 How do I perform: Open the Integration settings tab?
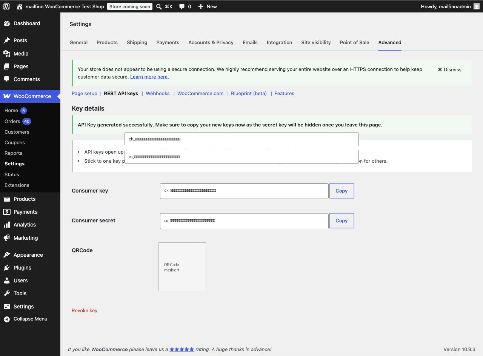tap(280, 42)
